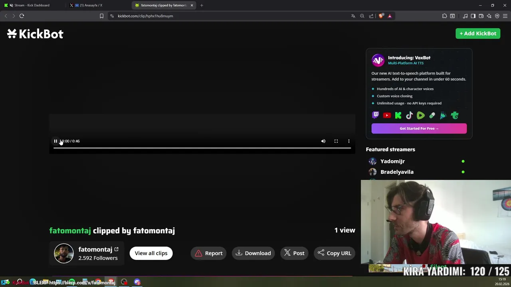Click the zoom-out magnifier in address bar
Screen dimensions: 511x287
point(362,16)
